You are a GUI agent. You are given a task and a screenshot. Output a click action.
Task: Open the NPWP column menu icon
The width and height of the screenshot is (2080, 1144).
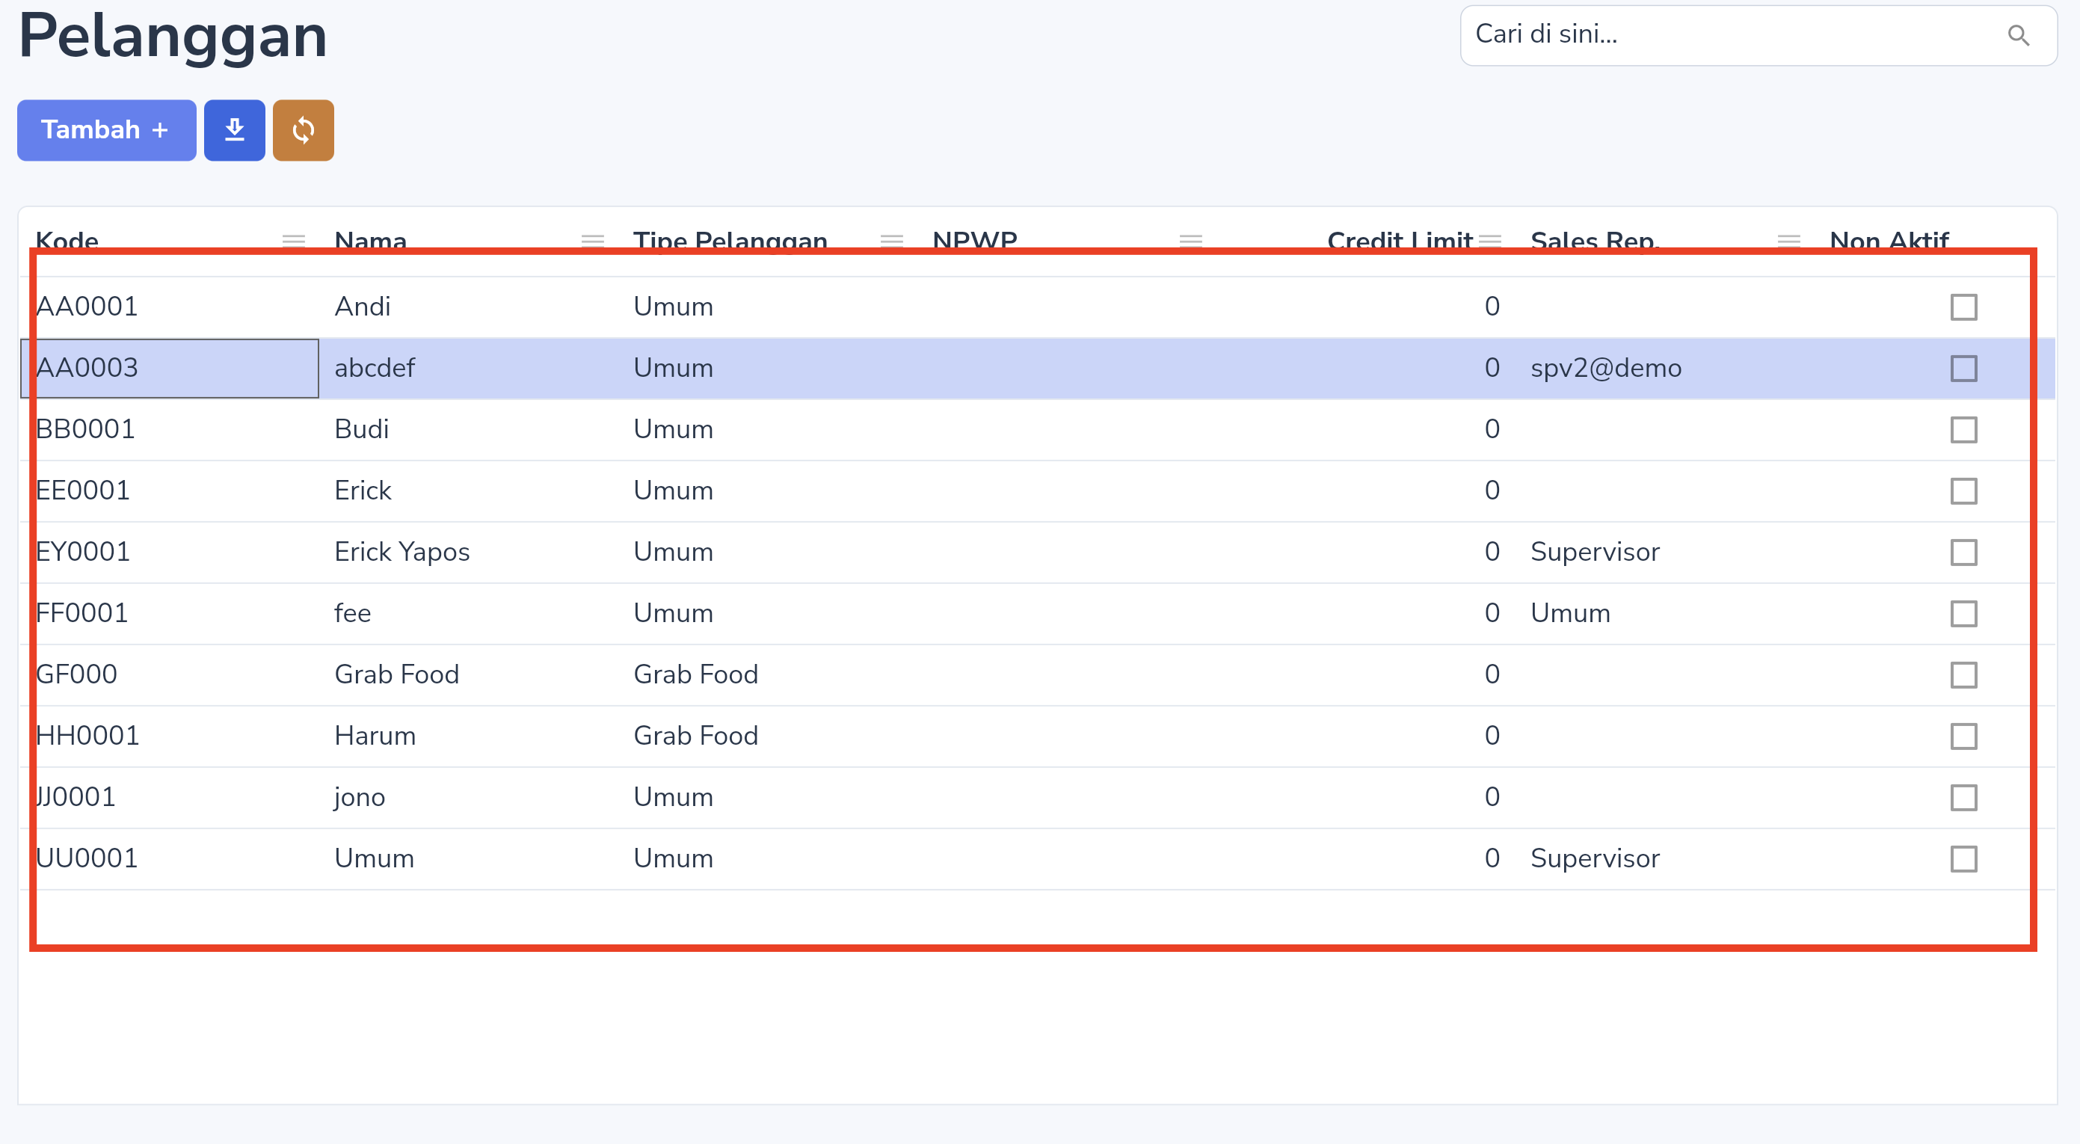coord(1191,241)
